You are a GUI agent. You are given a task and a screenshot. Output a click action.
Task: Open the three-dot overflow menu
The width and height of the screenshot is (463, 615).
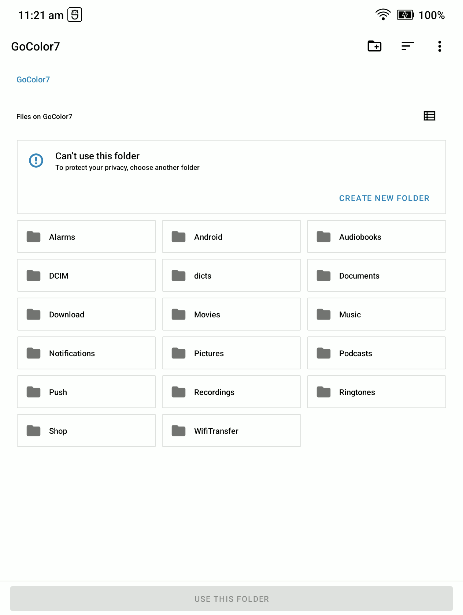(x=440, y=46)
